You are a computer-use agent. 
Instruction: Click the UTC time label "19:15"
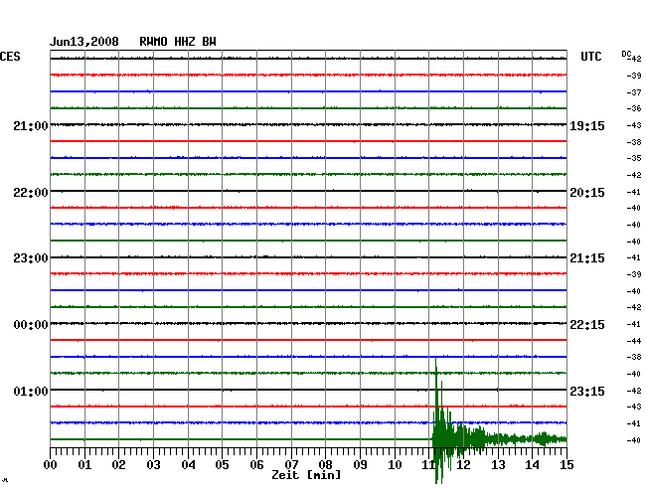pos(587,125)
